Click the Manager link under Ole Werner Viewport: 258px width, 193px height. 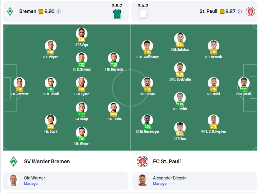pyautogui.click(x=31, y=184)
